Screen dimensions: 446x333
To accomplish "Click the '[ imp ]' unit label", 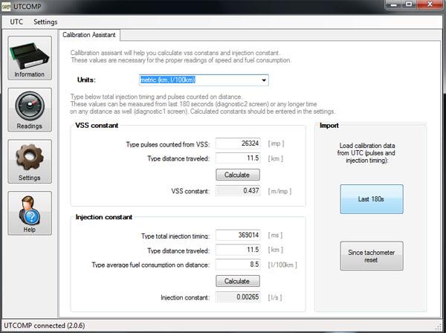I will tap(276, 143).
